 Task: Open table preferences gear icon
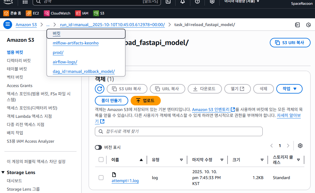[x=300, y=146]
